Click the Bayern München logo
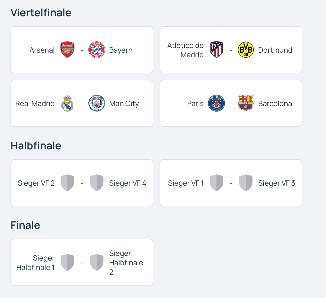This screenshot has width=326, height=298. [x=97, y=50]
